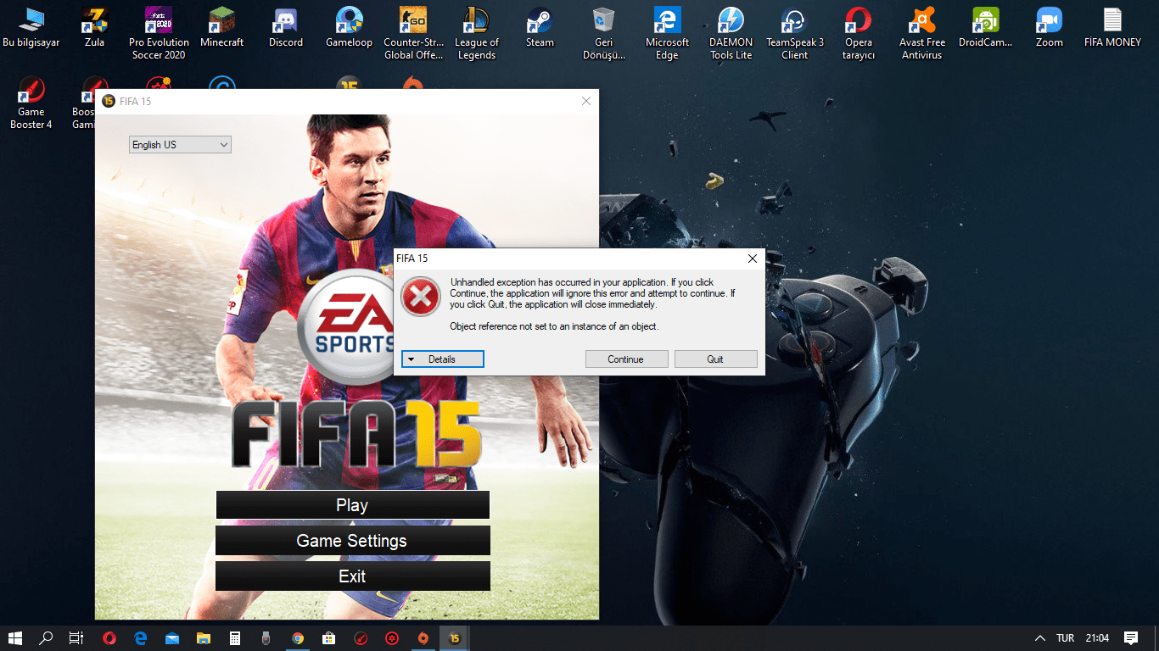The height and width of the screenshot is (651, 1159).
Task: Launch the League of Legends shortcut
Action: tap(476, 33)
